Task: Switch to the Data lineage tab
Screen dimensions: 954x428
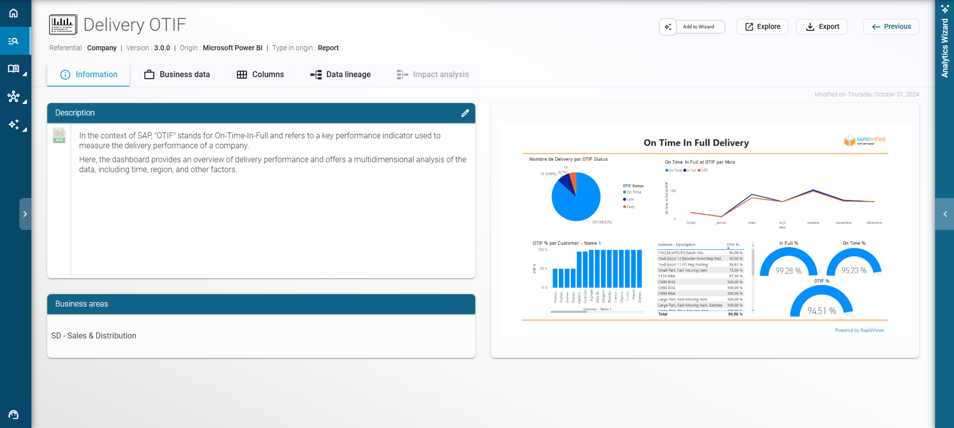Action: click(340, 75)
